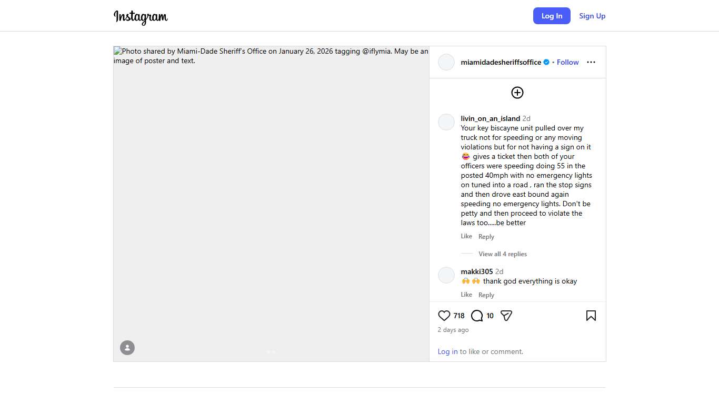Click the comment bubble icon
The height and width of the screenshot is (404, 719).
(x=477, y=316)
